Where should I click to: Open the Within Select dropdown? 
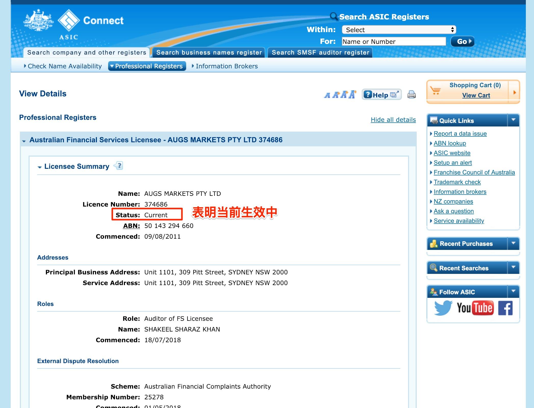point(398,30)
